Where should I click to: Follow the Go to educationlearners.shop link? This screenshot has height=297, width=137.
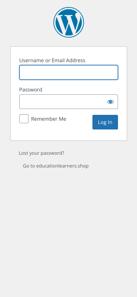[56, 166]
